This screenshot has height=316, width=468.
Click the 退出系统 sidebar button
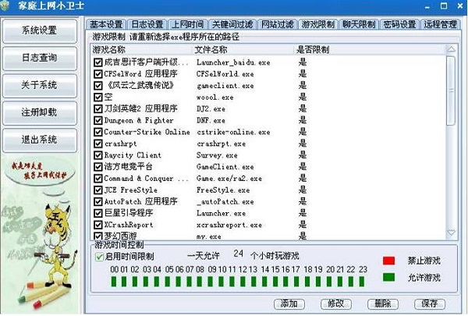coord(40,140)
